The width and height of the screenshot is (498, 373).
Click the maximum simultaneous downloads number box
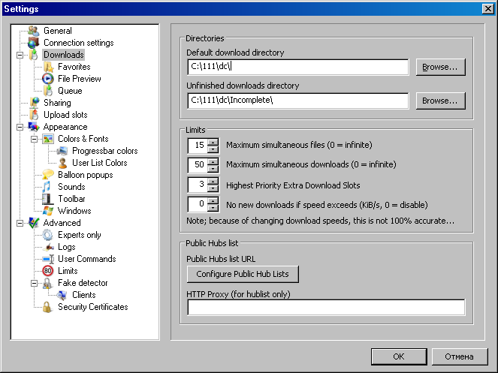click(x=198, y=165)
